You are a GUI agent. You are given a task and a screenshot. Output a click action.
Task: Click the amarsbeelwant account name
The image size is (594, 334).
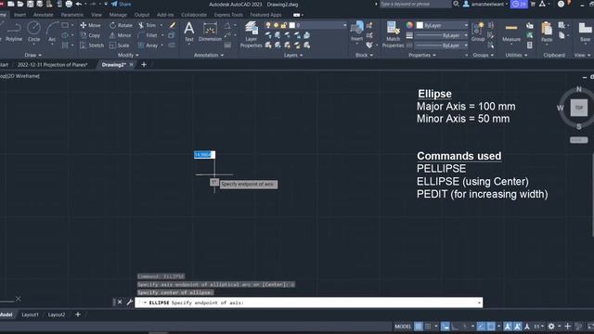pyautogui.click(x=487, y=4)
